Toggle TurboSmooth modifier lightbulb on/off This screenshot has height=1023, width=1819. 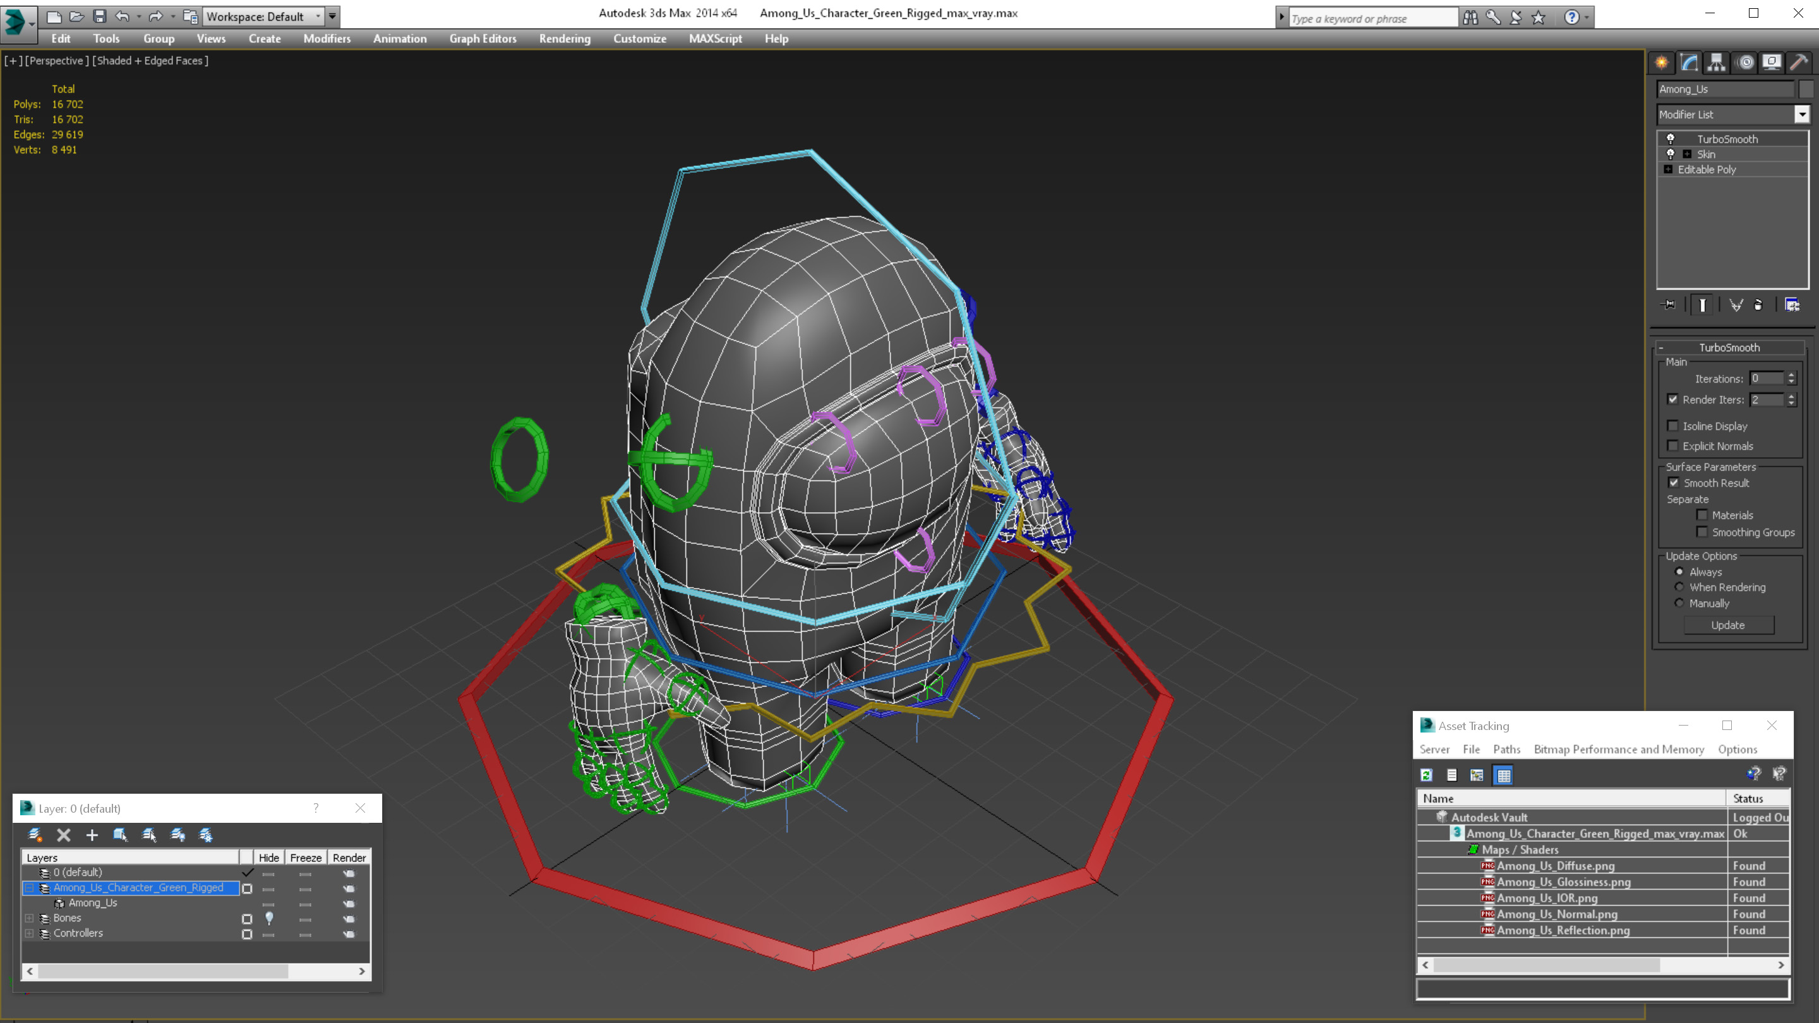point(1670,139)
